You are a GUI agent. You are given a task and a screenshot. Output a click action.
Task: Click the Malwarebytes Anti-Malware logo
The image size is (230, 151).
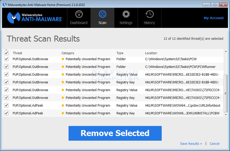(34, 18)
